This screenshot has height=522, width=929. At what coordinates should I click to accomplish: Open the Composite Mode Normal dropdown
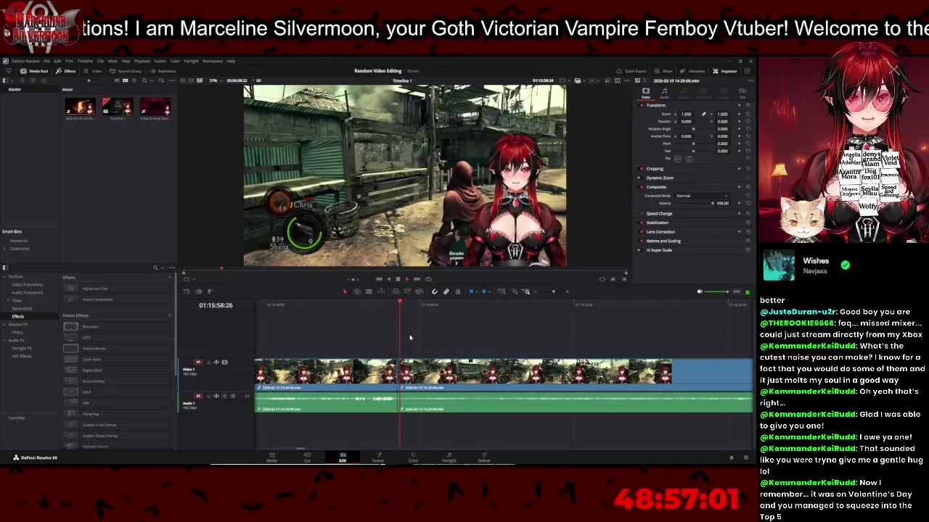coord(702,196)
